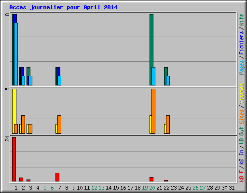Image resolution: width=247 pixels, height=193 pixels.
Task: Select green day label 27 on the axis
Action: coord(203,188)
